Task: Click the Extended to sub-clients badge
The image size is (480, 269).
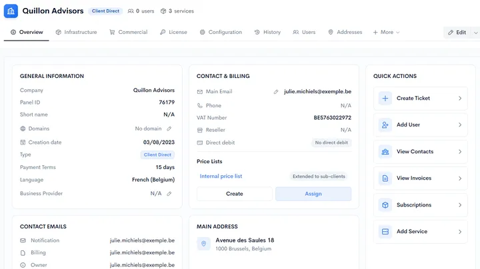Action: point(319,176)
